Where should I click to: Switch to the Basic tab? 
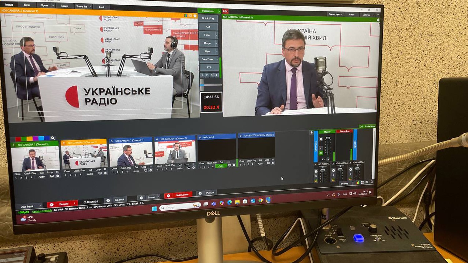point(352,15)
